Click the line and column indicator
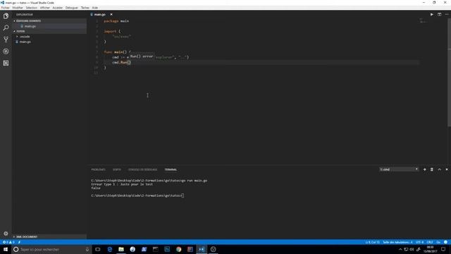Viewport: 451px width, 254px height. click(373, 242)
